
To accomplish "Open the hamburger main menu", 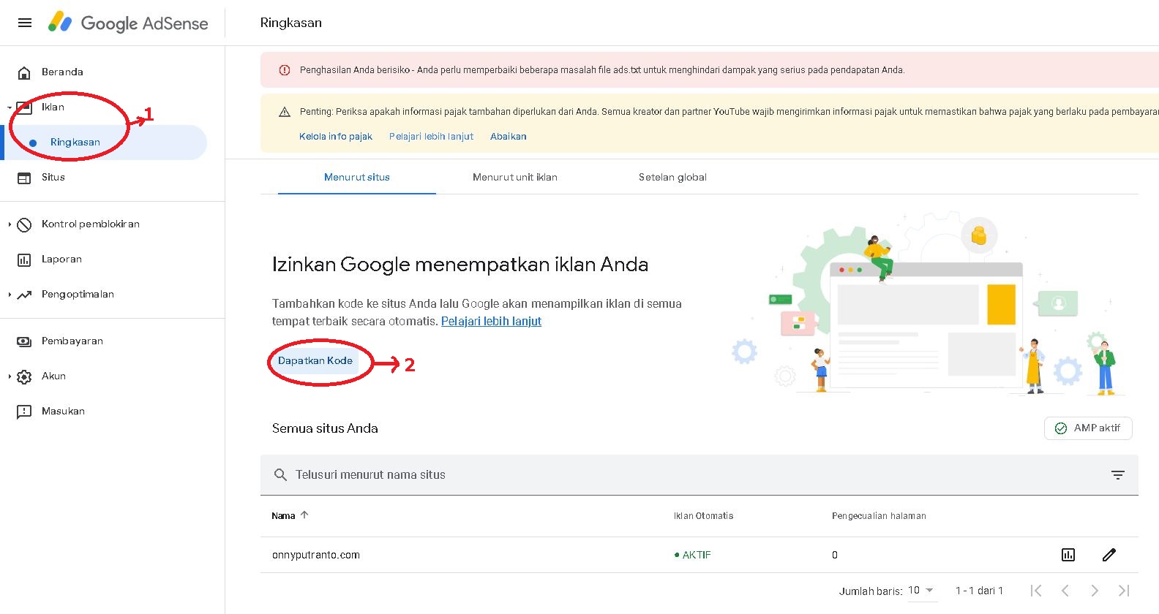I will [x=25, y=23].
